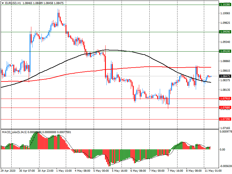Click the 1.09590 green level price label
232x174 pixels.
click(x=225, y=32)
